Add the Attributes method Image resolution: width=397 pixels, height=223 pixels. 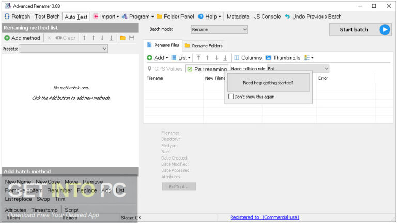(x=16, y=210)
